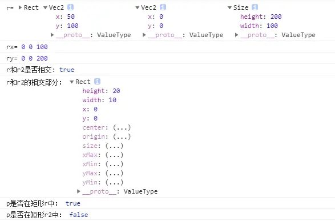Image resolution: width=335 pixels, height=221 pixels.
Task: Expand __proto__ of the intersection Rect
Action: point(79,191)
